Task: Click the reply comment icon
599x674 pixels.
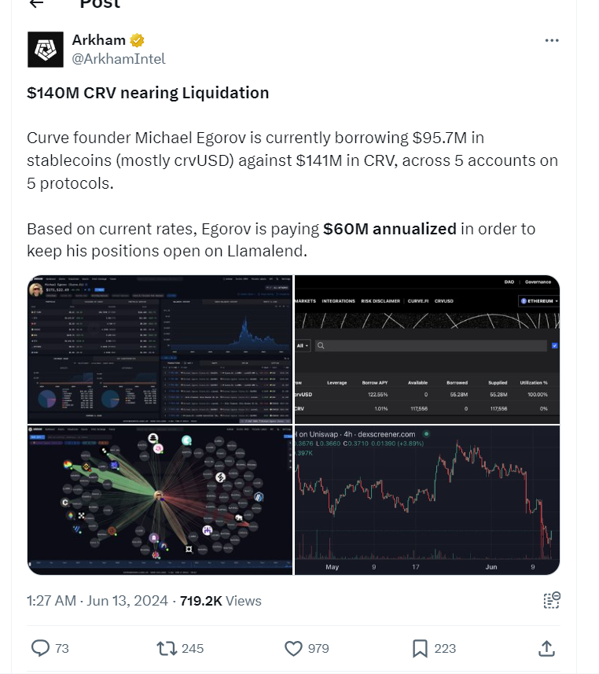Action: click(x=40, y=647)
